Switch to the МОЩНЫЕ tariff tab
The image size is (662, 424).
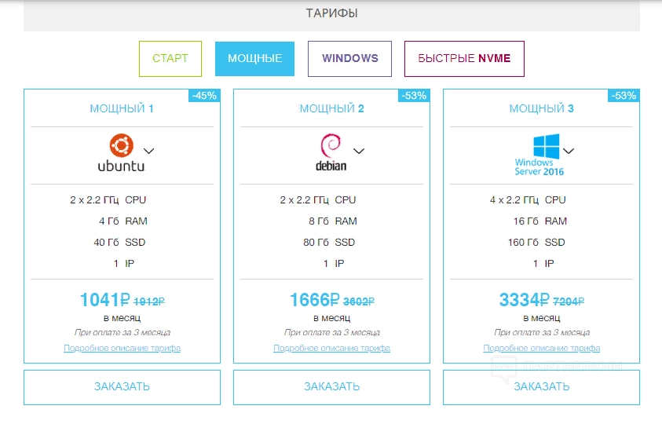pos(254,59)
